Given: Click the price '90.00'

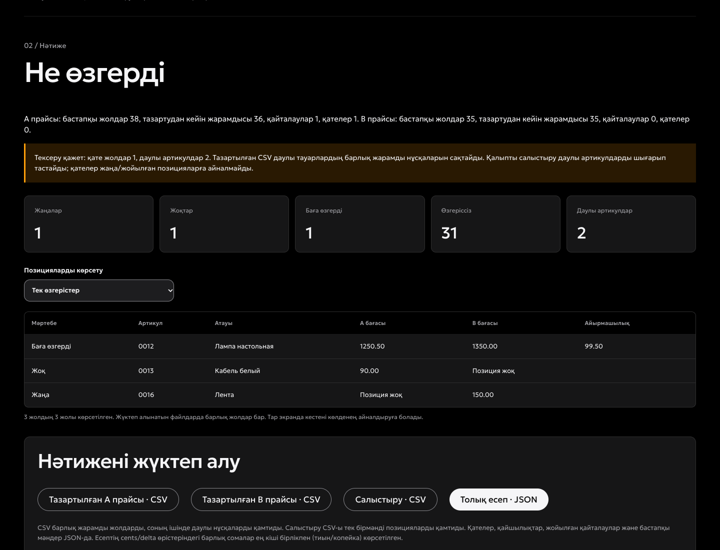Looking at the screenshot, I should tap(369, 371).
